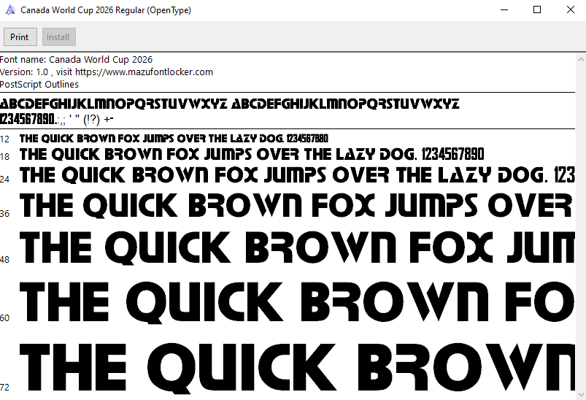Click the Install button
Image resolution: width=586 pixels, height=400 pixels.
pyautogui.click(x=58, y=37)
